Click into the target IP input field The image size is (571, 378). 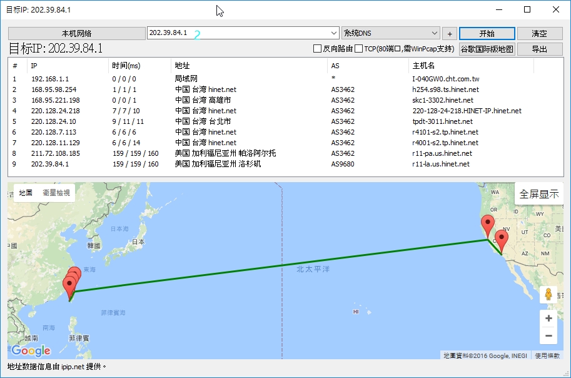point(238,33)
